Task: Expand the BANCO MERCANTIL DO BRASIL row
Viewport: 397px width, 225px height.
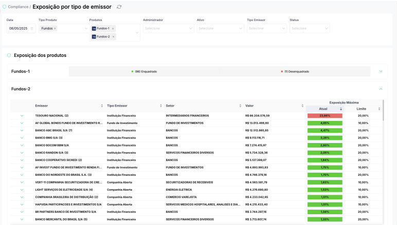Action: click(22, 219)
